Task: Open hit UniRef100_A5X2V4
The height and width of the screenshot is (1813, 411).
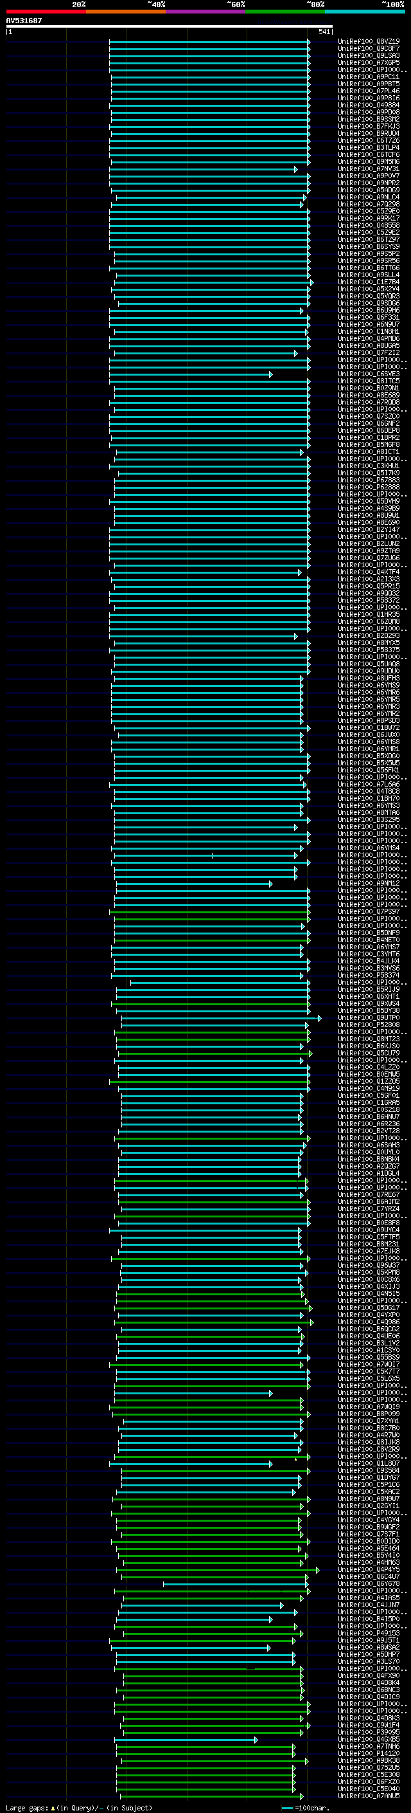Action: (x=369, y=289)
